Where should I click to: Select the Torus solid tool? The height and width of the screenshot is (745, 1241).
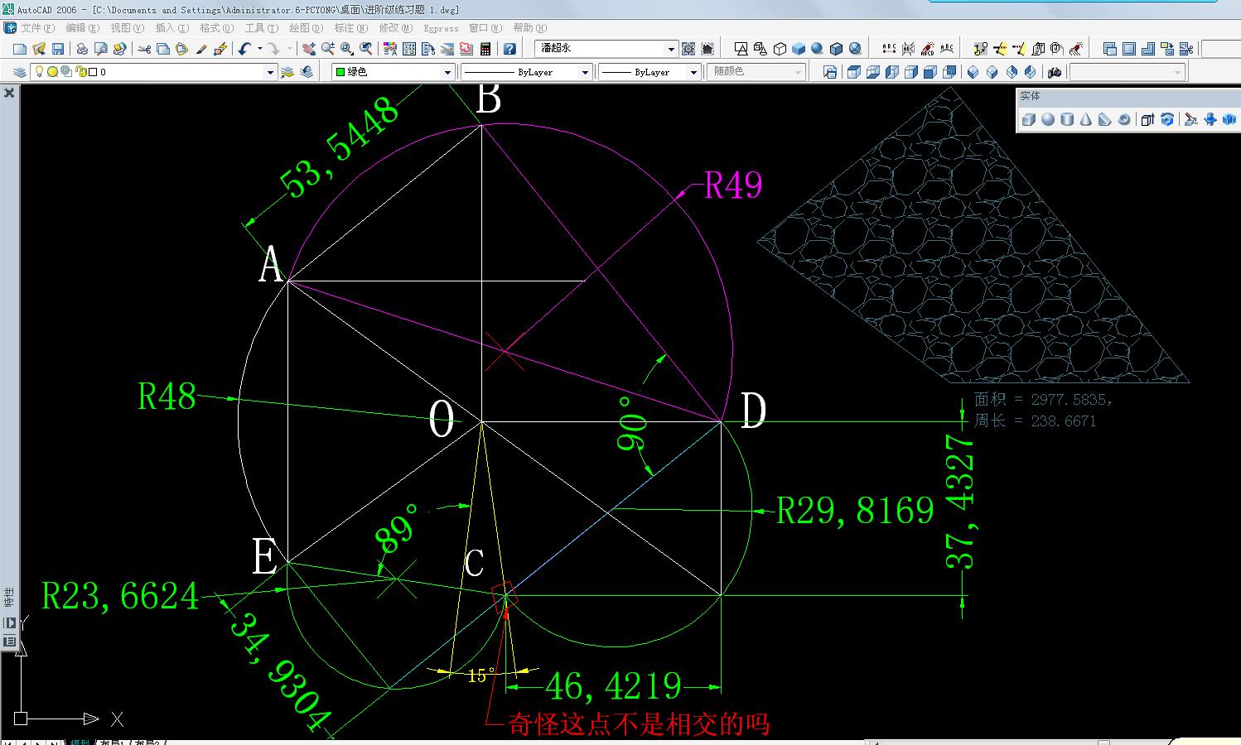click(1124, 119)
